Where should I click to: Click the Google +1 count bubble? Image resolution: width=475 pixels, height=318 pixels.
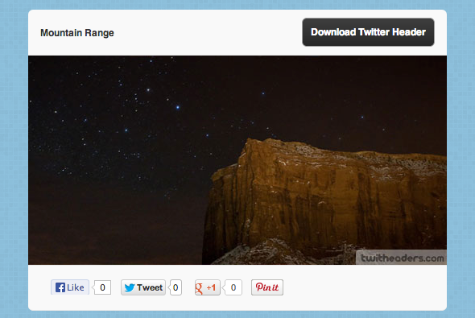233,287
